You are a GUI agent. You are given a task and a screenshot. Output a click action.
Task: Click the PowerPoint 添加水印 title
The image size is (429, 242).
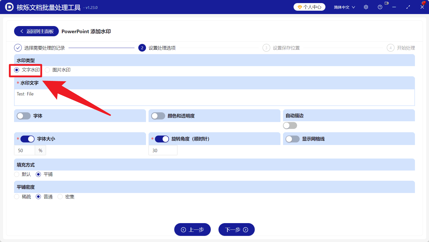pyautogui.click(x=86, y=31)
